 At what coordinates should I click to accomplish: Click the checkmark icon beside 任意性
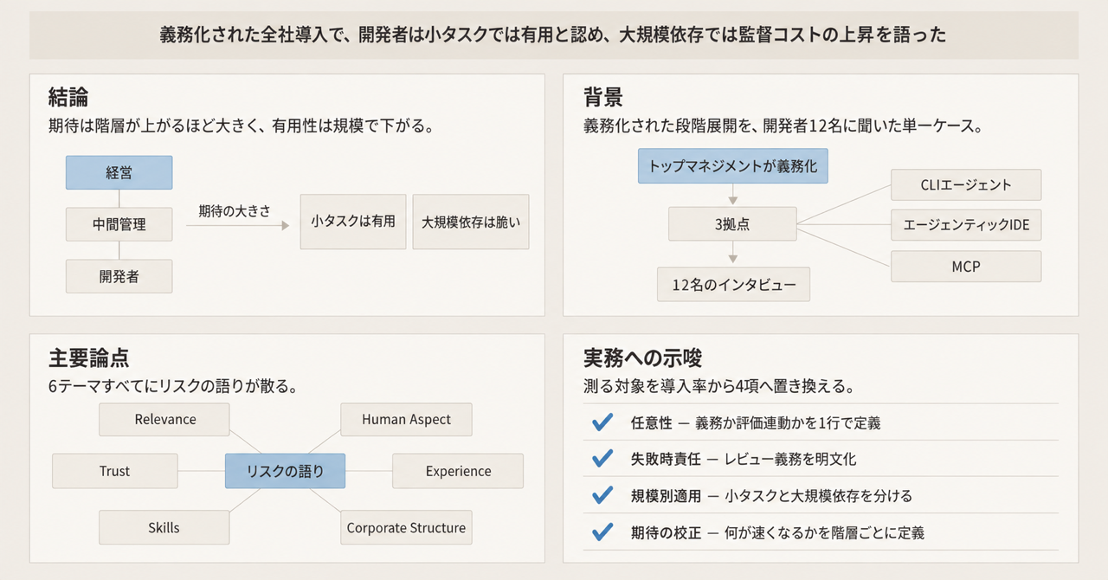coord(602,422)
